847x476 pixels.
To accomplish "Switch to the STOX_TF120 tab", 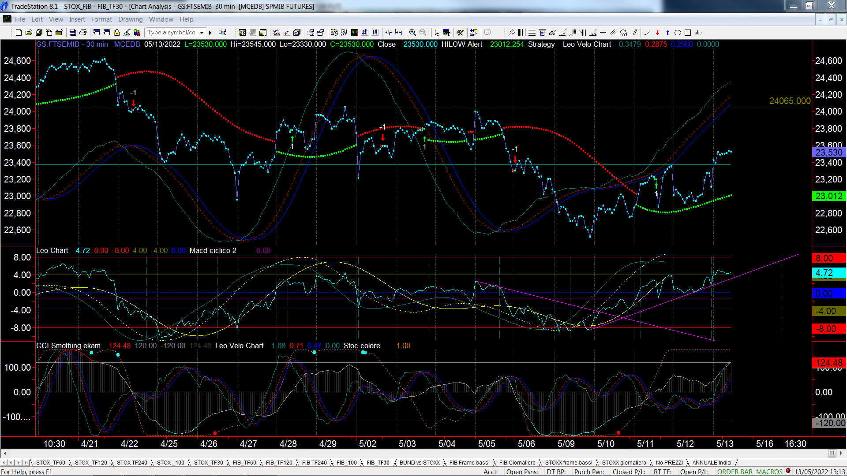I will (91, 462).
